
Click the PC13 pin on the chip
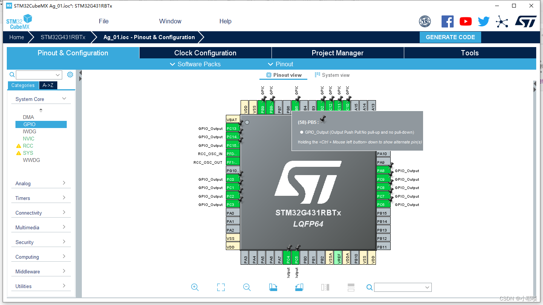coord(233,128)
